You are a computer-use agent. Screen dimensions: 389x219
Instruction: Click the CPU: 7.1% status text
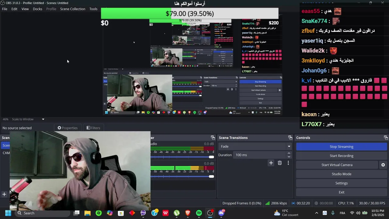click(346, 203)
